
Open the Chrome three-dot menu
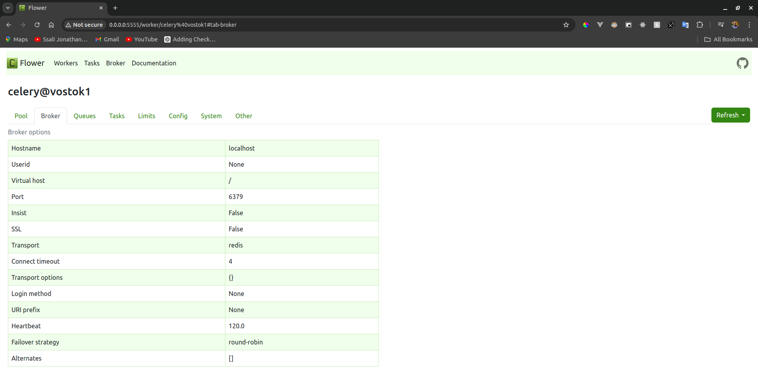[x=749, y=25]
